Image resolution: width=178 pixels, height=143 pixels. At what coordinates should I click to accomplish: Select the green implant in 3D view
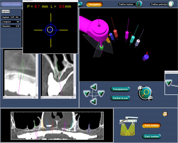click(x=102, y=47)
